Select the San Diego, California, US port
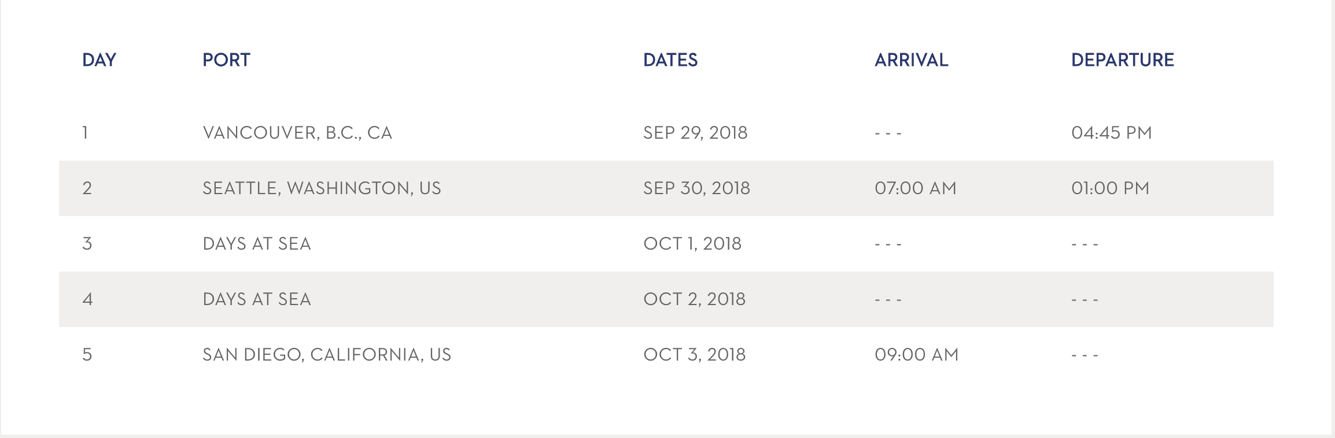This screenshot has height=438, width=1335. click(327, 355)
